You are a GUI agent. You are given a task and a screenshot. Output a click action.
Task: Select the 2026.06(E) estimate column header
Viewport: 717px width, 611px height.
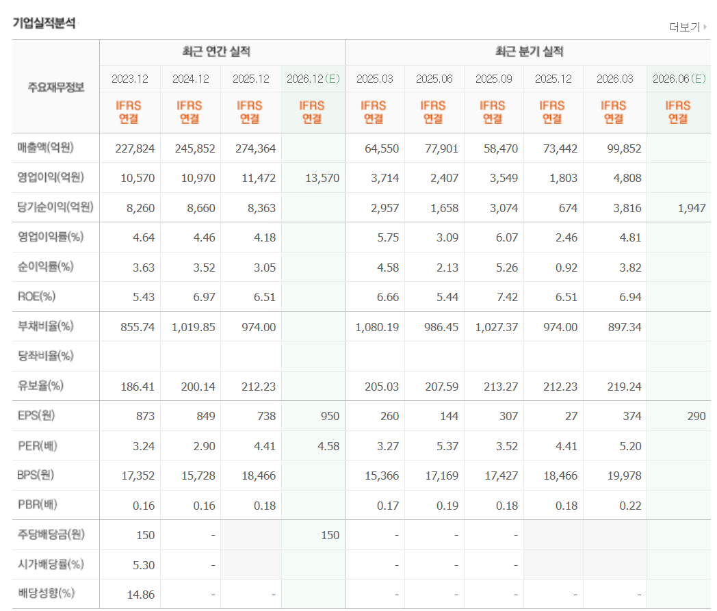pyautogui.click(x=679, y=79)
